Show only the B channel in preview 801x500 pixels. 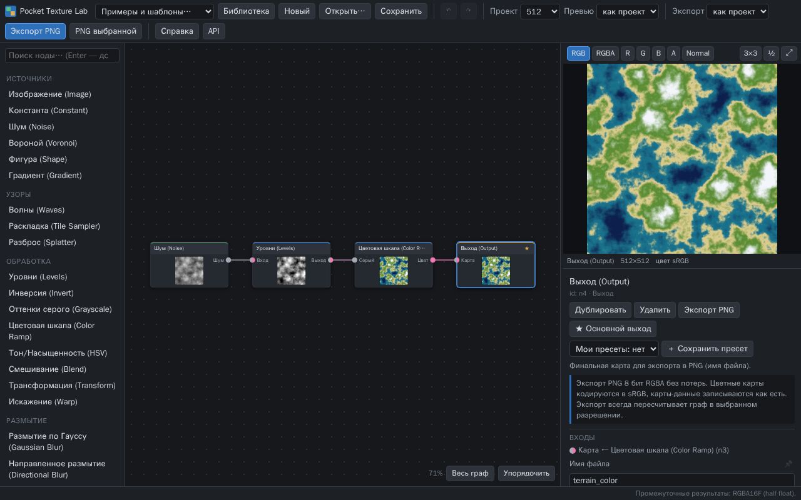658,53
